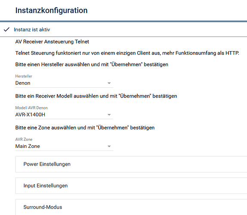The image size is (247, 215).
Task: Click the "Bitte ein Receiver Modell auswählen" instruction
Action: [x=96, y=96]
